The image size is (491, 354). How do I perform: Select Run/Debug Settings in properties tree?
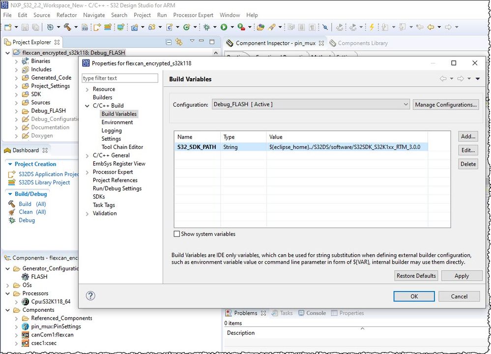point(117,188)
